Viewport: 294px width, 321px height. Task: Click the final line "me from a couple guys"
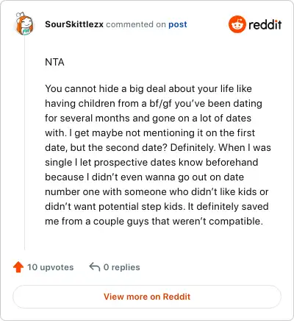(154, 222)
